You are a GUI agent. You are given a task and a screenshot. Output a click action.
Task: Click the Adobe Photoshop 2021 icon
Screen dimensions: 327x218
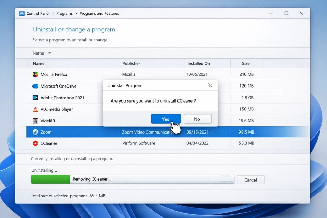[x=35, y=98]
